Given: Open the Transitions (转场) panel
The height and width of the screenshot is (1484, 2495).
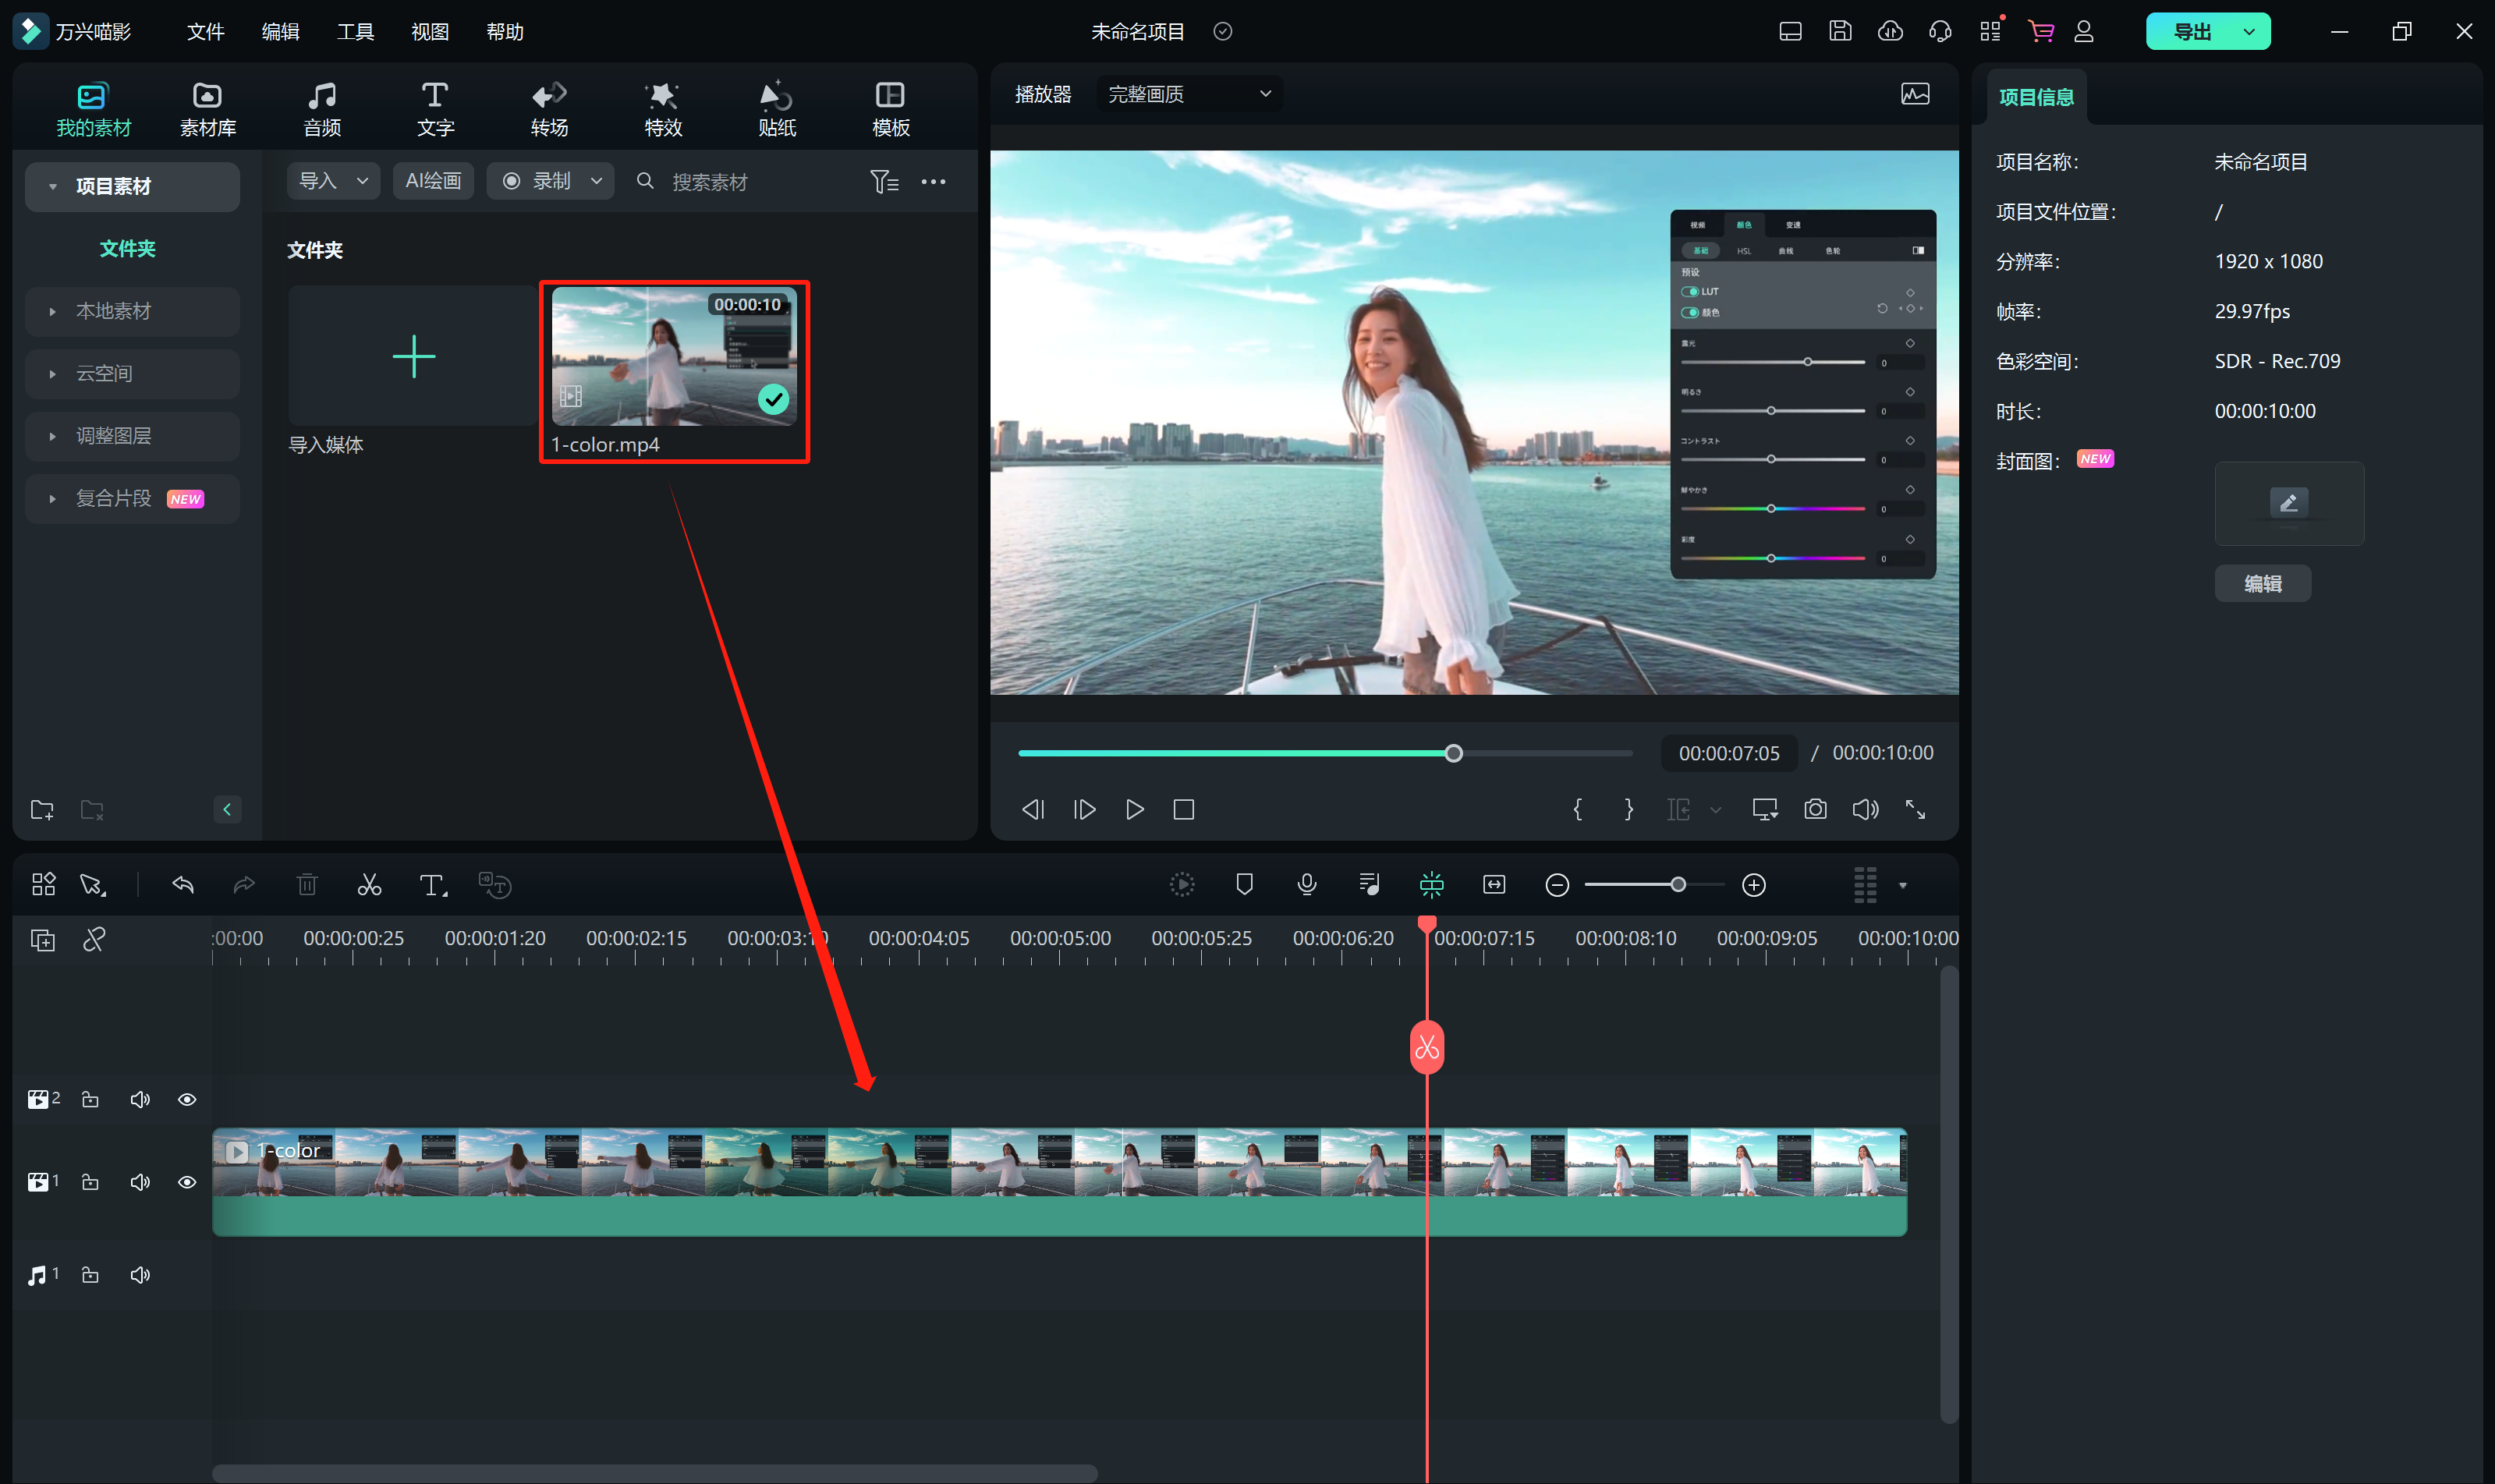Looking at the screenshot, I should [549, 108].
